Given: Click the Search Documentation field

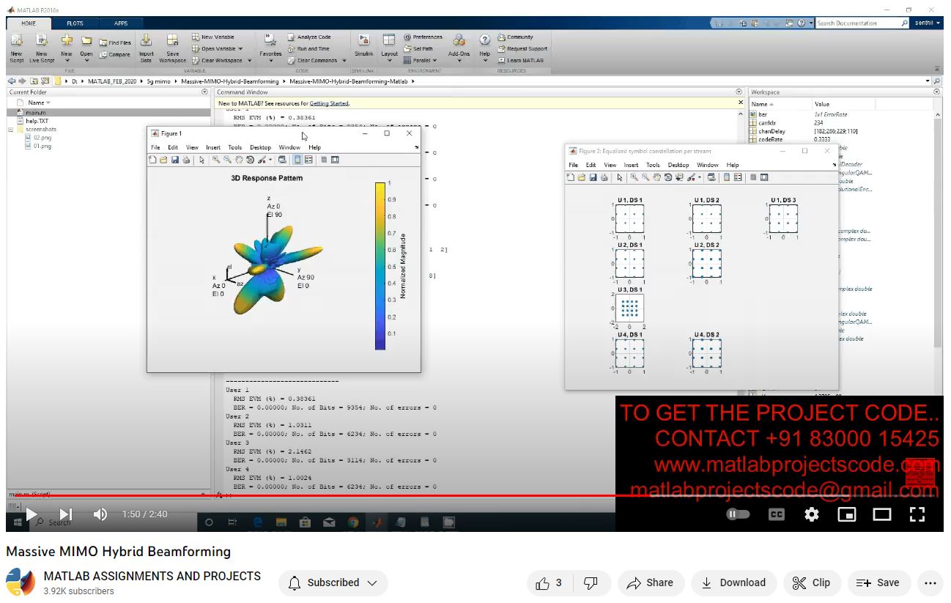Looking at the screenshot, I should (x=862, y=23).
